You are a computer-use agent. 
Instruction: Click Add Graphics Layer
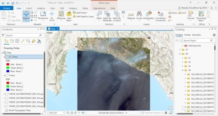[x=83, y=16]
